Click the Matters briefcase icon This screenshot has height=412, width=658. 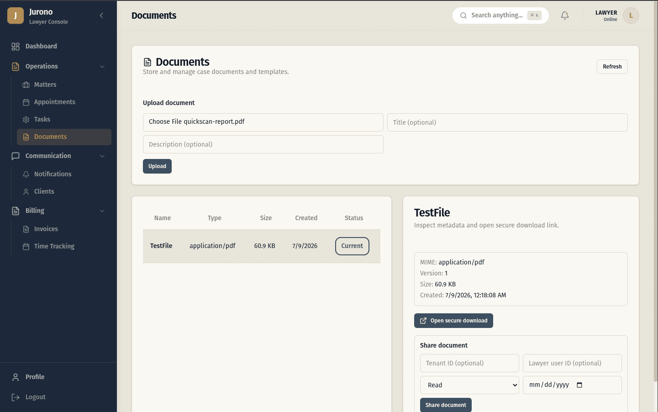click(x=26, y=85)
